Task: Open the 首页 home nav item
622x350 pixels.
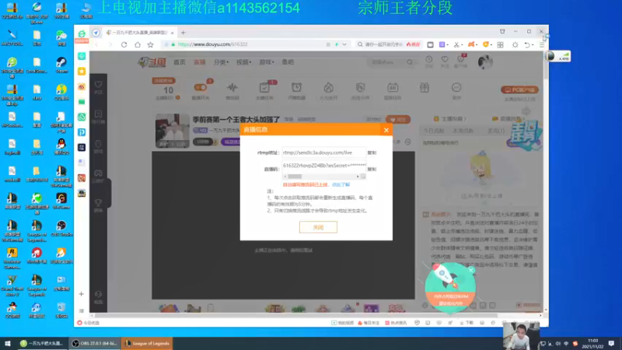Action: [x=180, y=62]
